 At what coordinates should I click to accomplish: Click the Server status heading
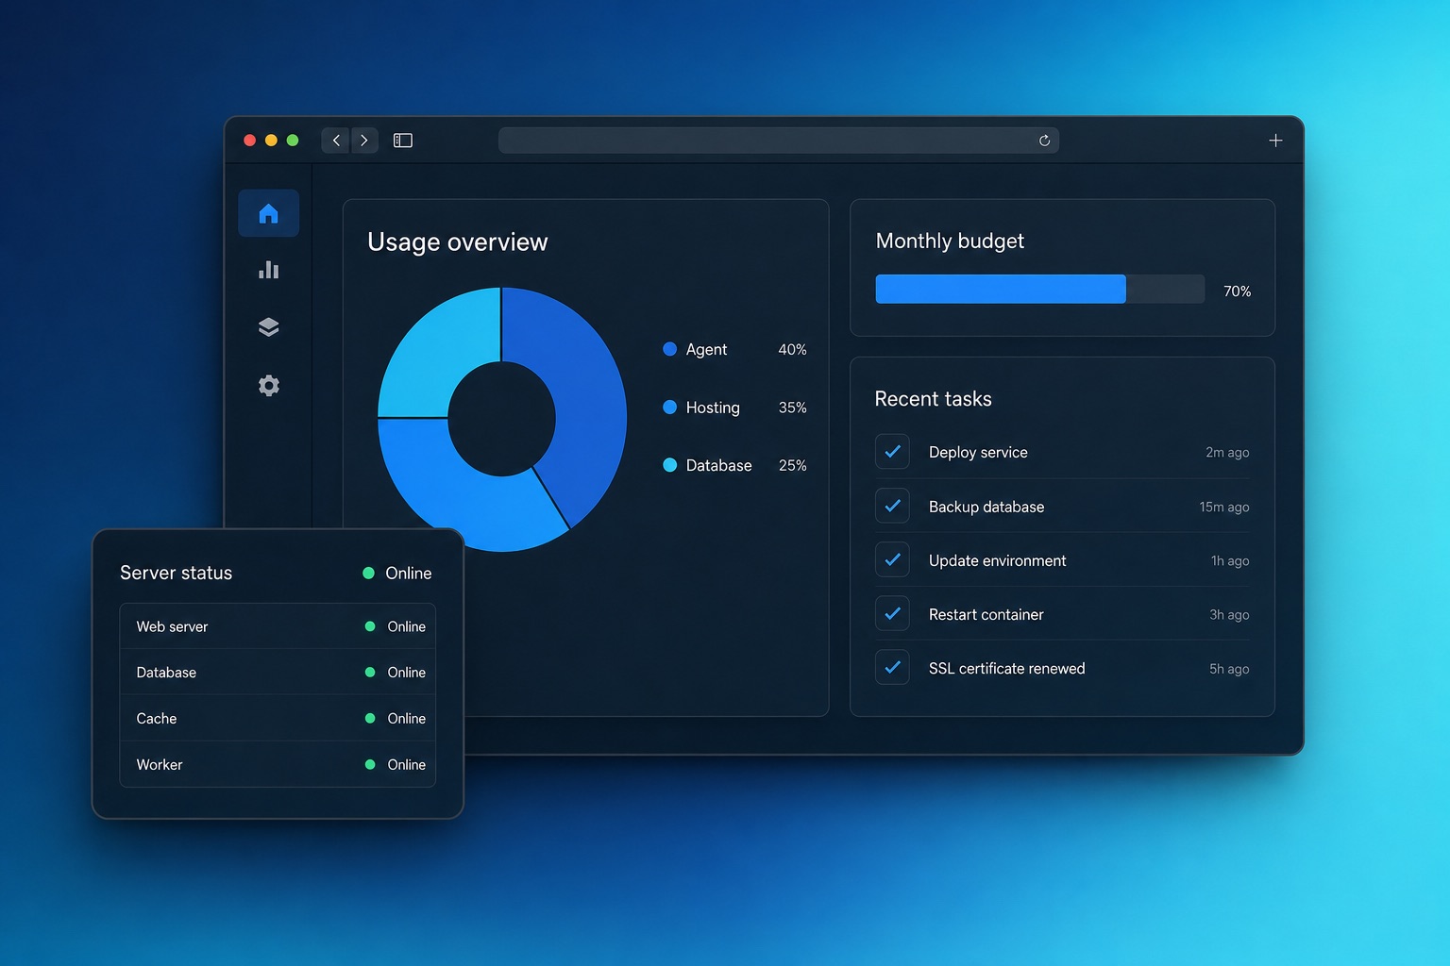pos(177,573)
